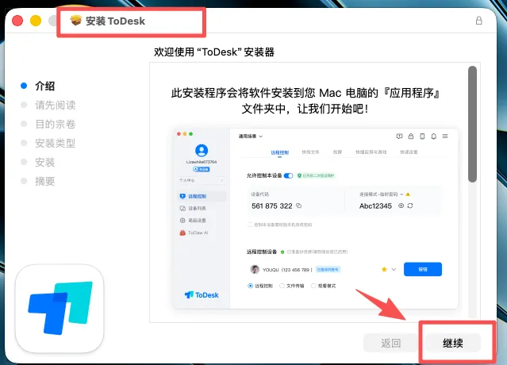Click the YOUQU (123 456 789) entry text
The image size is (507, 365).
[287, 270]
